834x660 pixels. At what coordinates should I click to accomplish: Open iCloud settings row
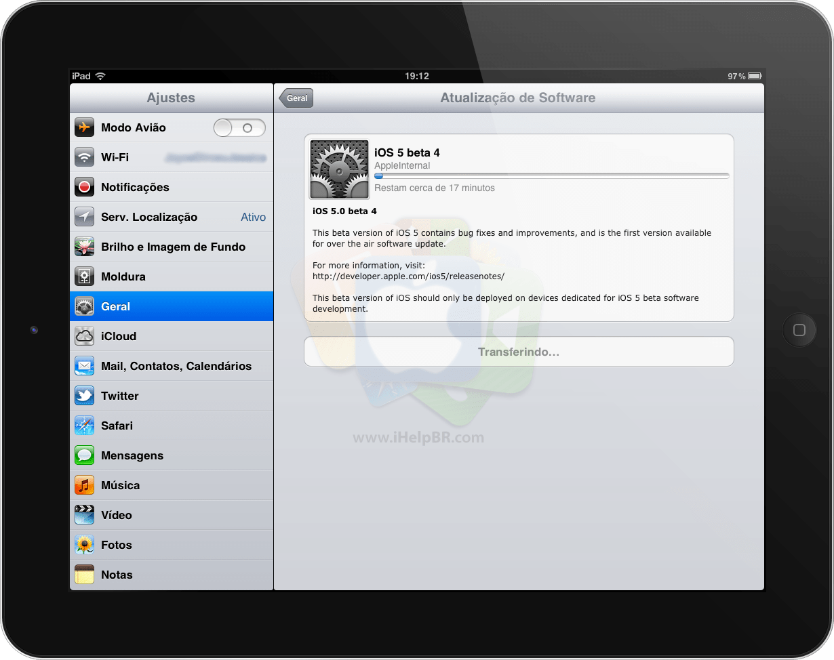[172, 336]
